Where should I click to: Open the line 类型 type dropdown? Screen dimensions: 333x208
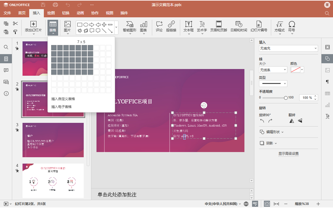(x=273, y=83)
